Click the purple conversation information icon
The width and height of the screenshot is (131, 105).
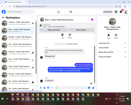[92, 20]
